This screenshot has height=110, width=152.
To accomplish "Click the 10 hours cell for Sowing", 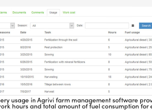I will coord(110,54).
